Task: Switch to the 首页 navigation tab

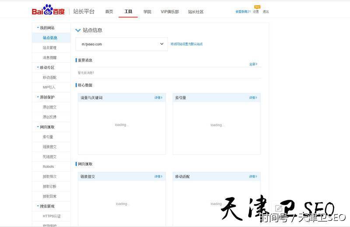Action: (x=109, y=12)
